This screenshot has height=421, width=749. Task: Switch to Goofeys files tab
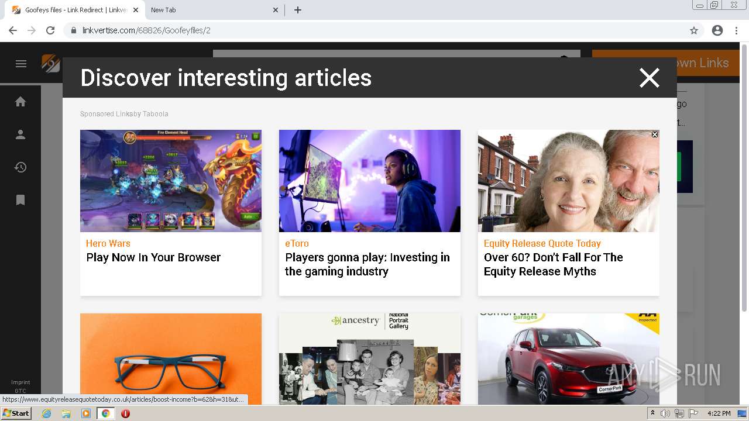tap(74, 10)
